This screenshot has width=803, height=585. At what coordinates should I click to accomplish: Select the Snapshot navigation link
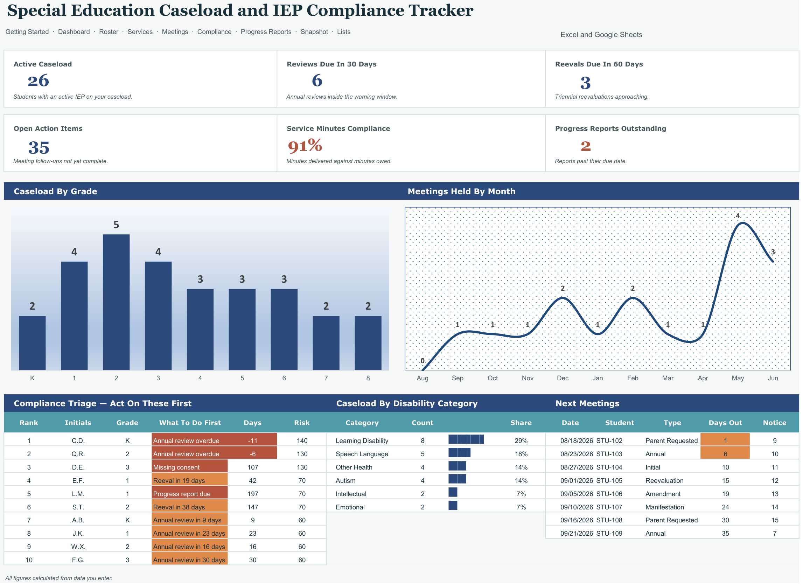pos(315,32)
